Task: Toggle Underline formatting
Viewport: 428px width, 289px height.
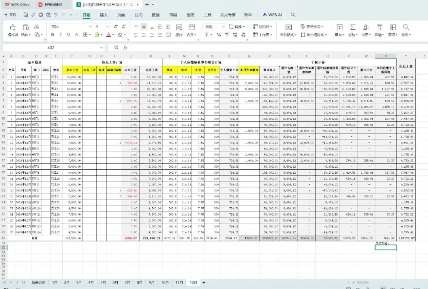Action: [69, 35]
